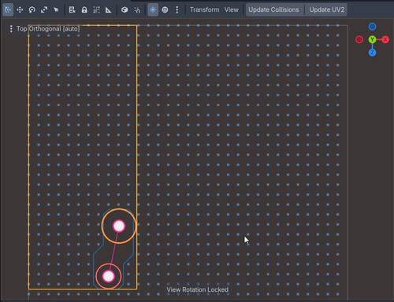
Task: Enable the Ruler Mode triangle tool
Action: (108, 9)
